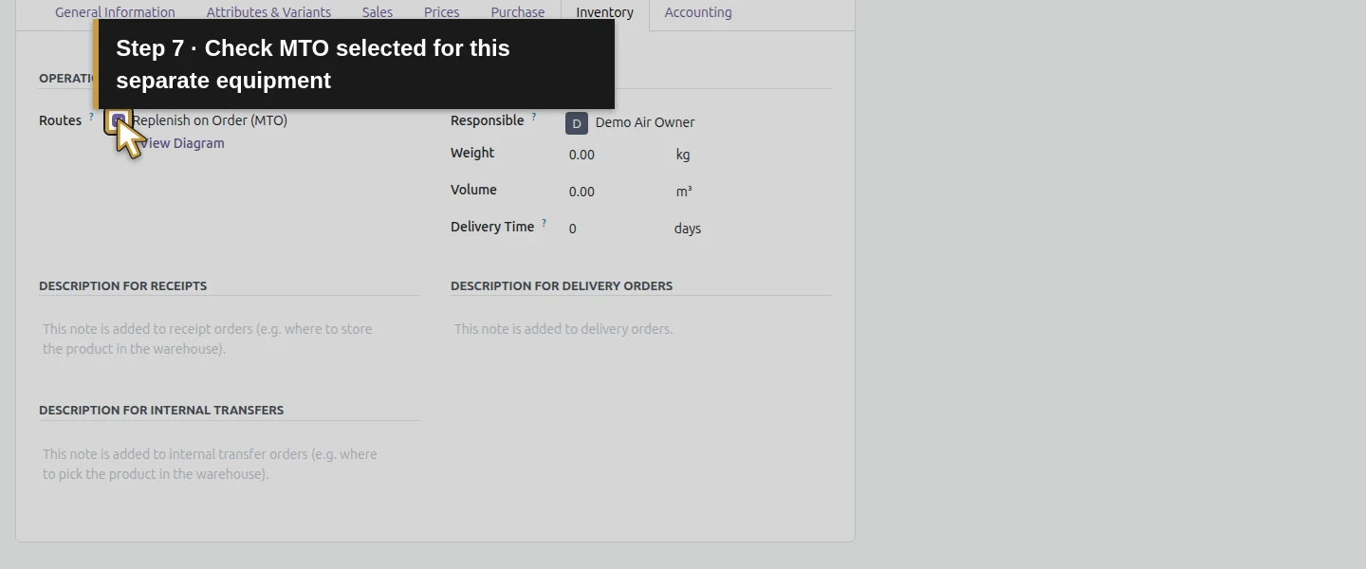
Task: Tick the Replenish on Order (MTO) checkbox
Action: [118, 120]
